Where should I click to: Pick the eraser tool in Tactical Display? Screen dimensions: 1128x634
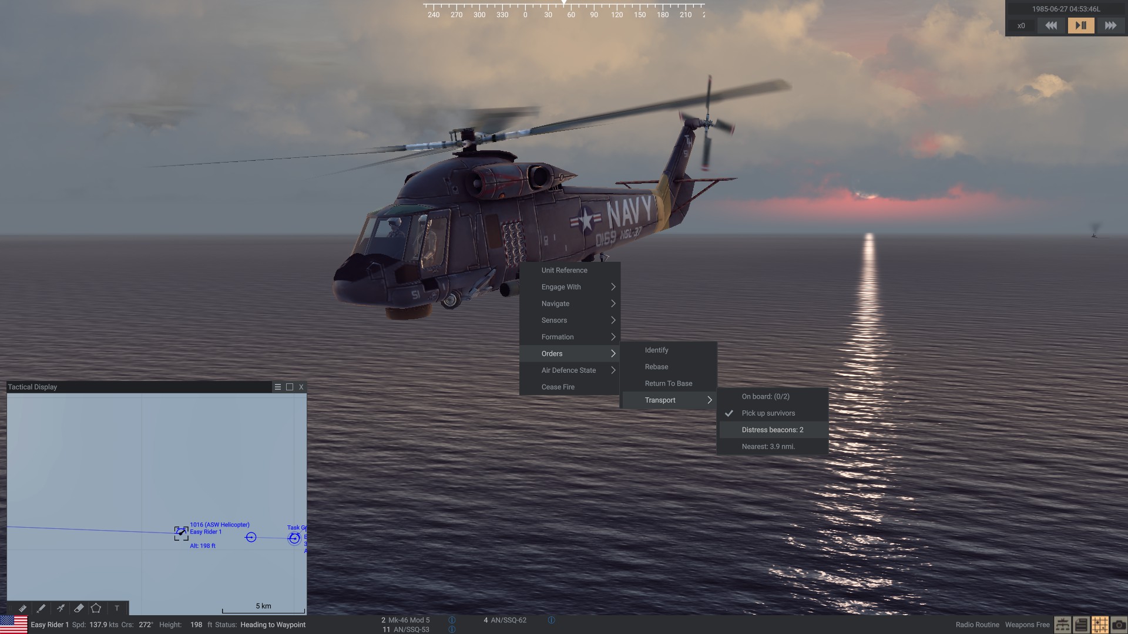pyautogui.click(x=79, y=608)
